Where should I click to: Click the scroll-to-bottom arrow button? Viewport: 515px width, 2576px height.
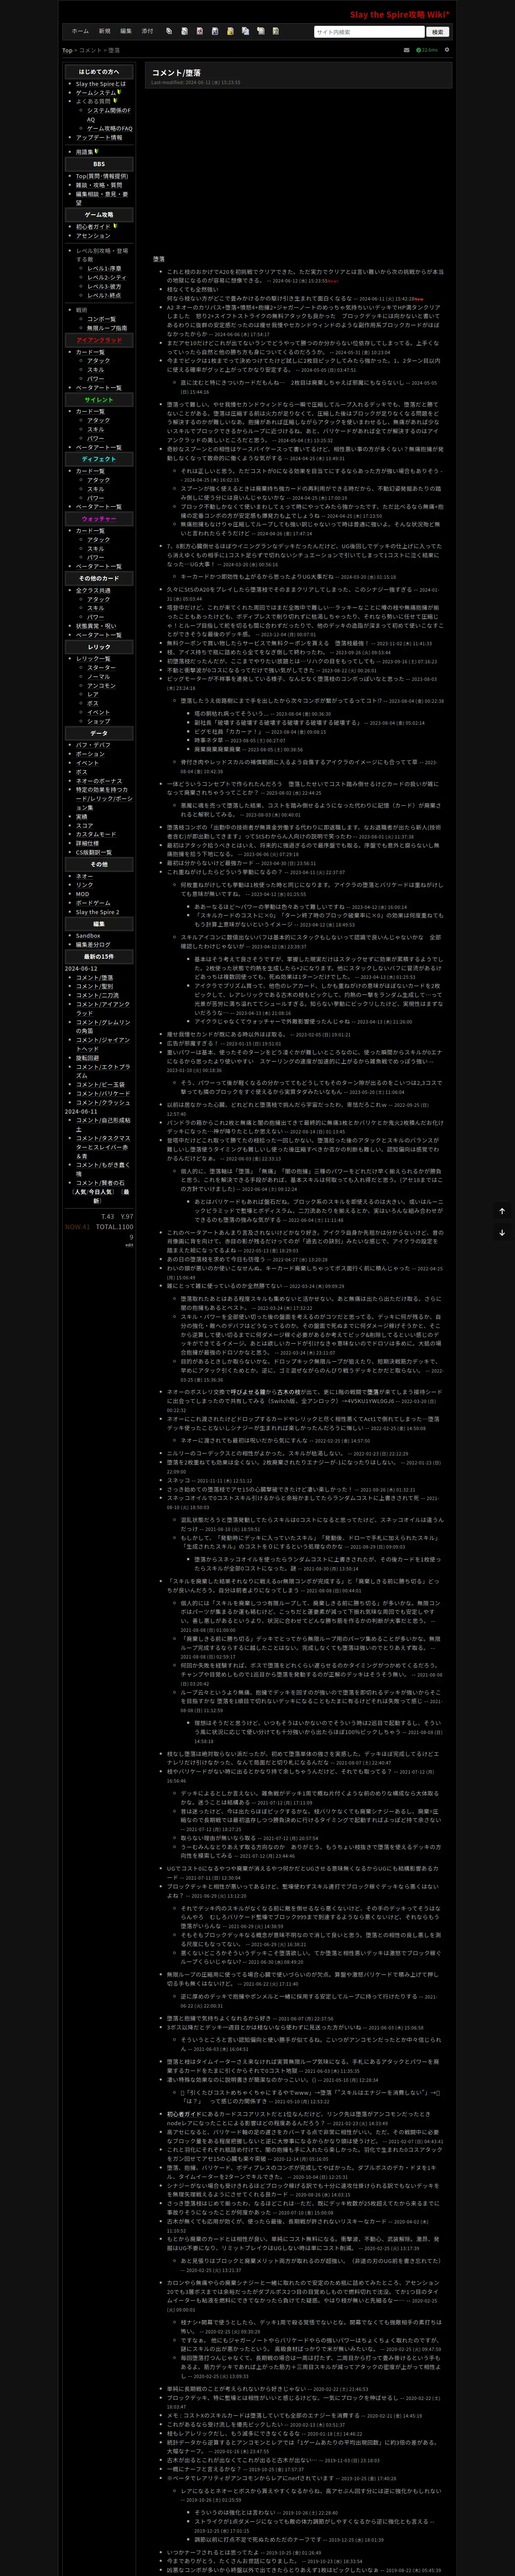503,1232
